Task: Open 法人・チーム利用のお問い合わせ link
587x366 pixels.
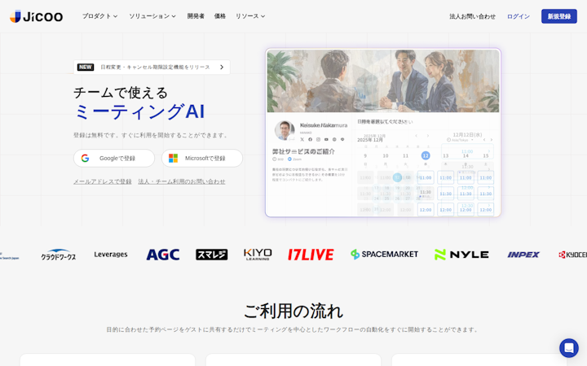Action: click(x=182, y=181)
